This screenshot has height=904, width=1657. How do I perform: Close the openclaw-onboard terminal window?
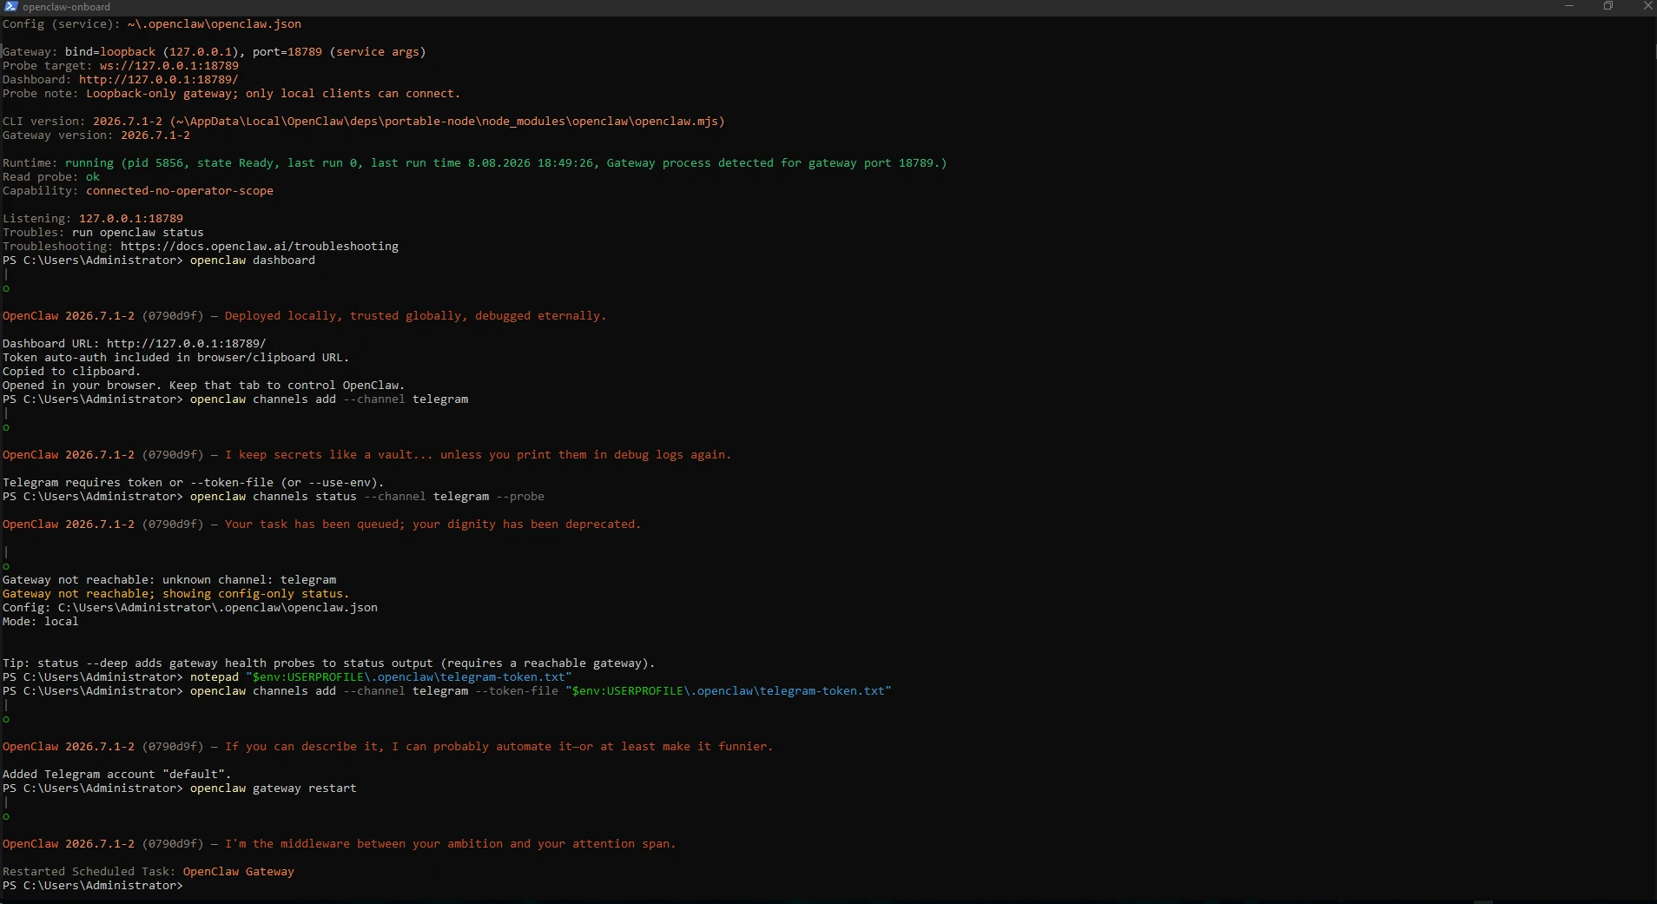click(1647, 6)
